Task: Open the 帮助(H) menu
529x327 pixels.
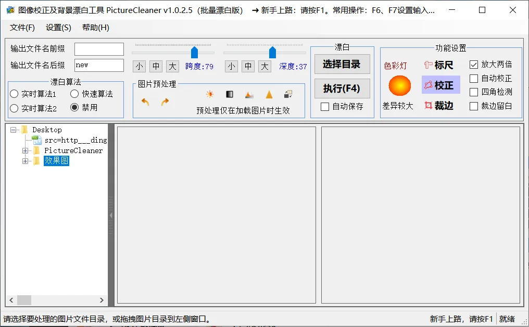Action: coord(95,27)
